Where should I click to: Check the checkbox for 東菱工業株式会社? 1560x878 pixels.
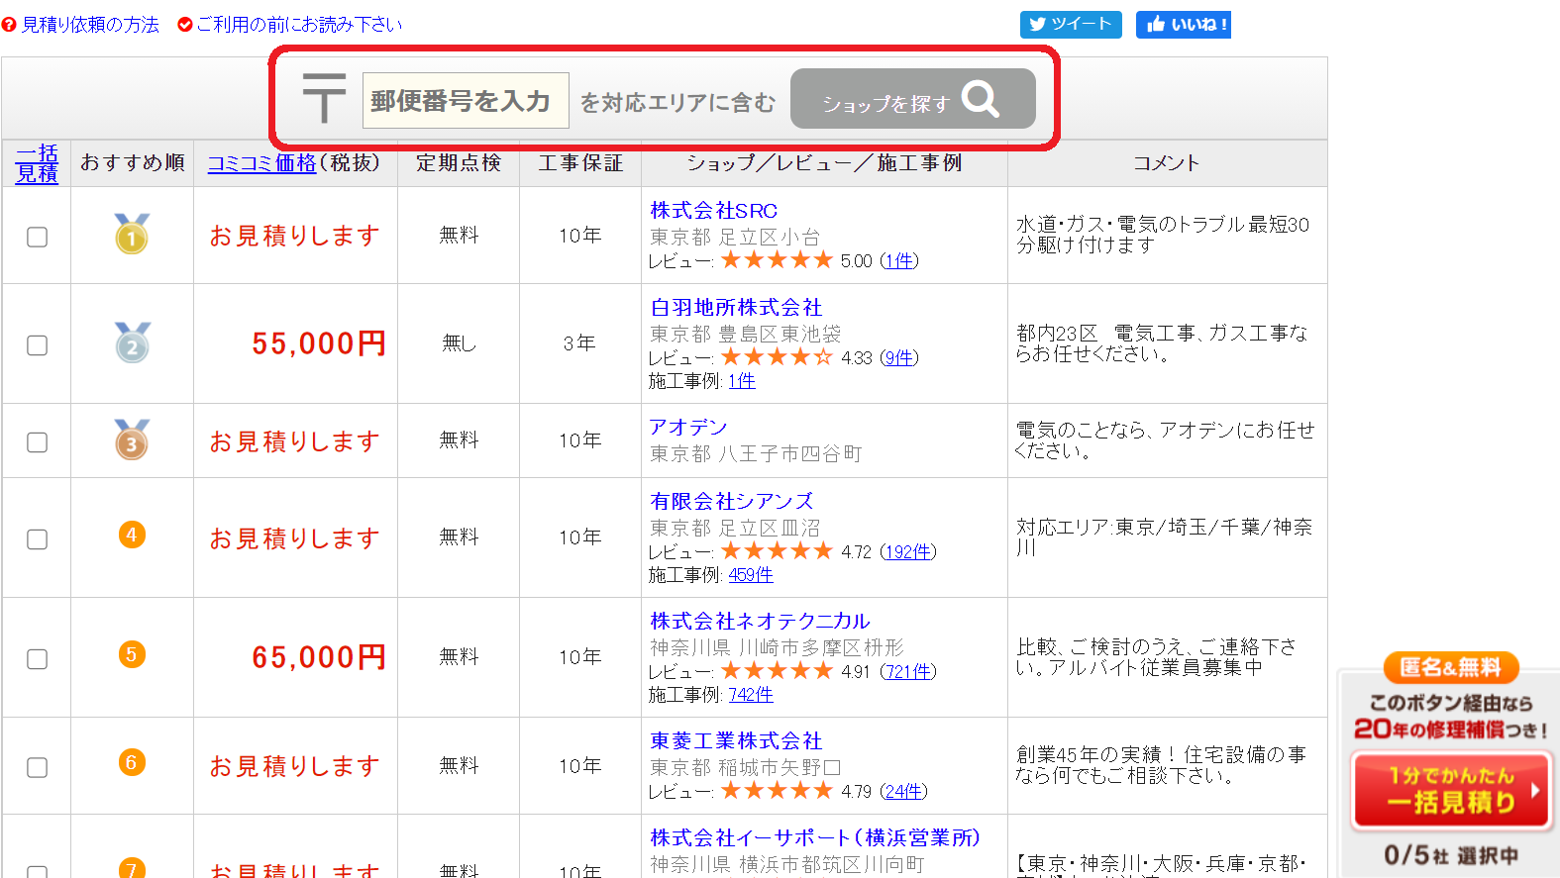click(37, 767)
